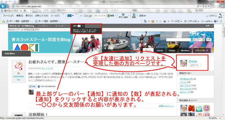Open the ページ(P) dropdown
The height and width of the screenshot is (120, 225).
point(176,21)
